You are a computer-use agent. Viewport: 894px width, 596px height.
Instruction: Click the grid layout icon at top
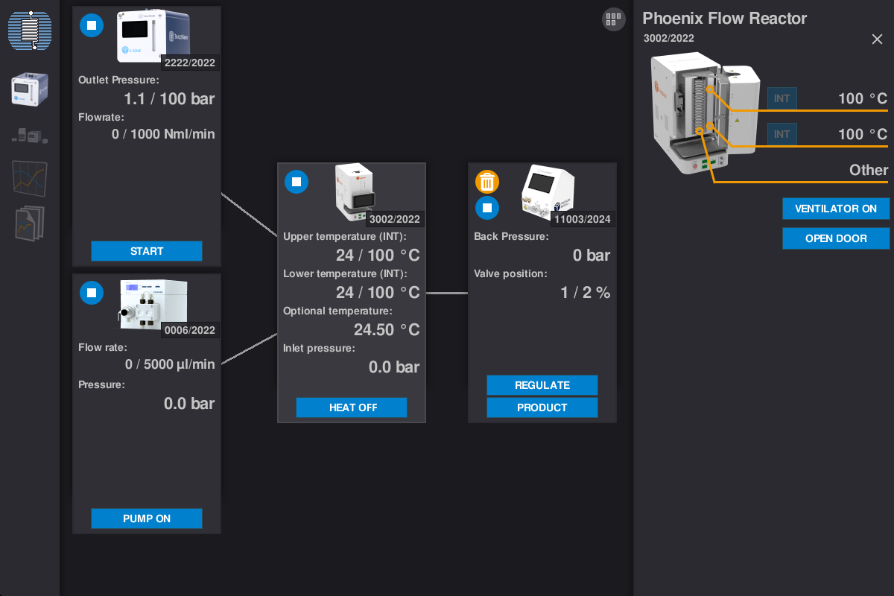point(613,19)
